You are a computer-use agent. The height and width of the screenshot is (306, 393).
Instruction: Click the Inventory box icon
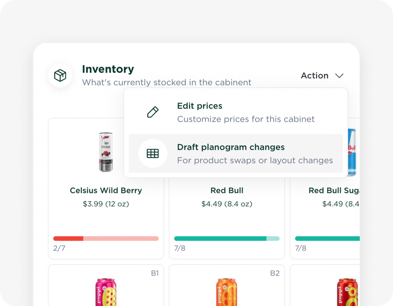(x=60, y=75)
